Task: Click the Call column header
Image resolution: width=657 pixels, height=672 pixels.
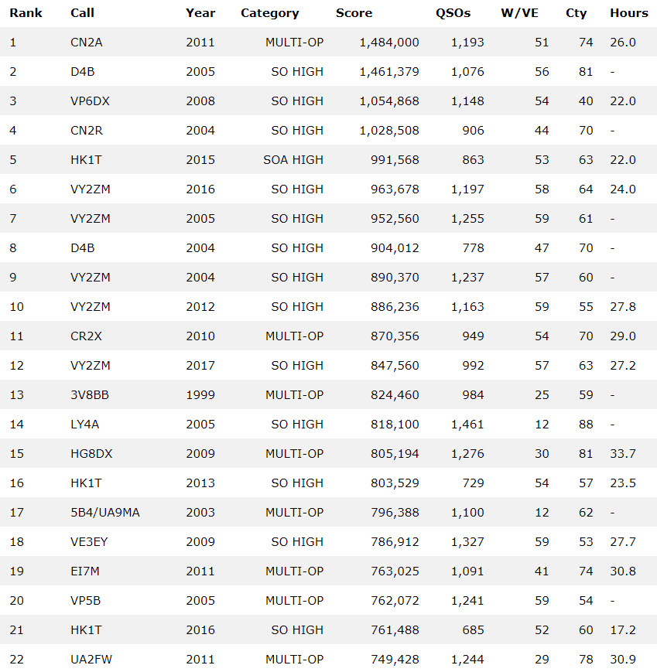Action: [x=81, y=13]
